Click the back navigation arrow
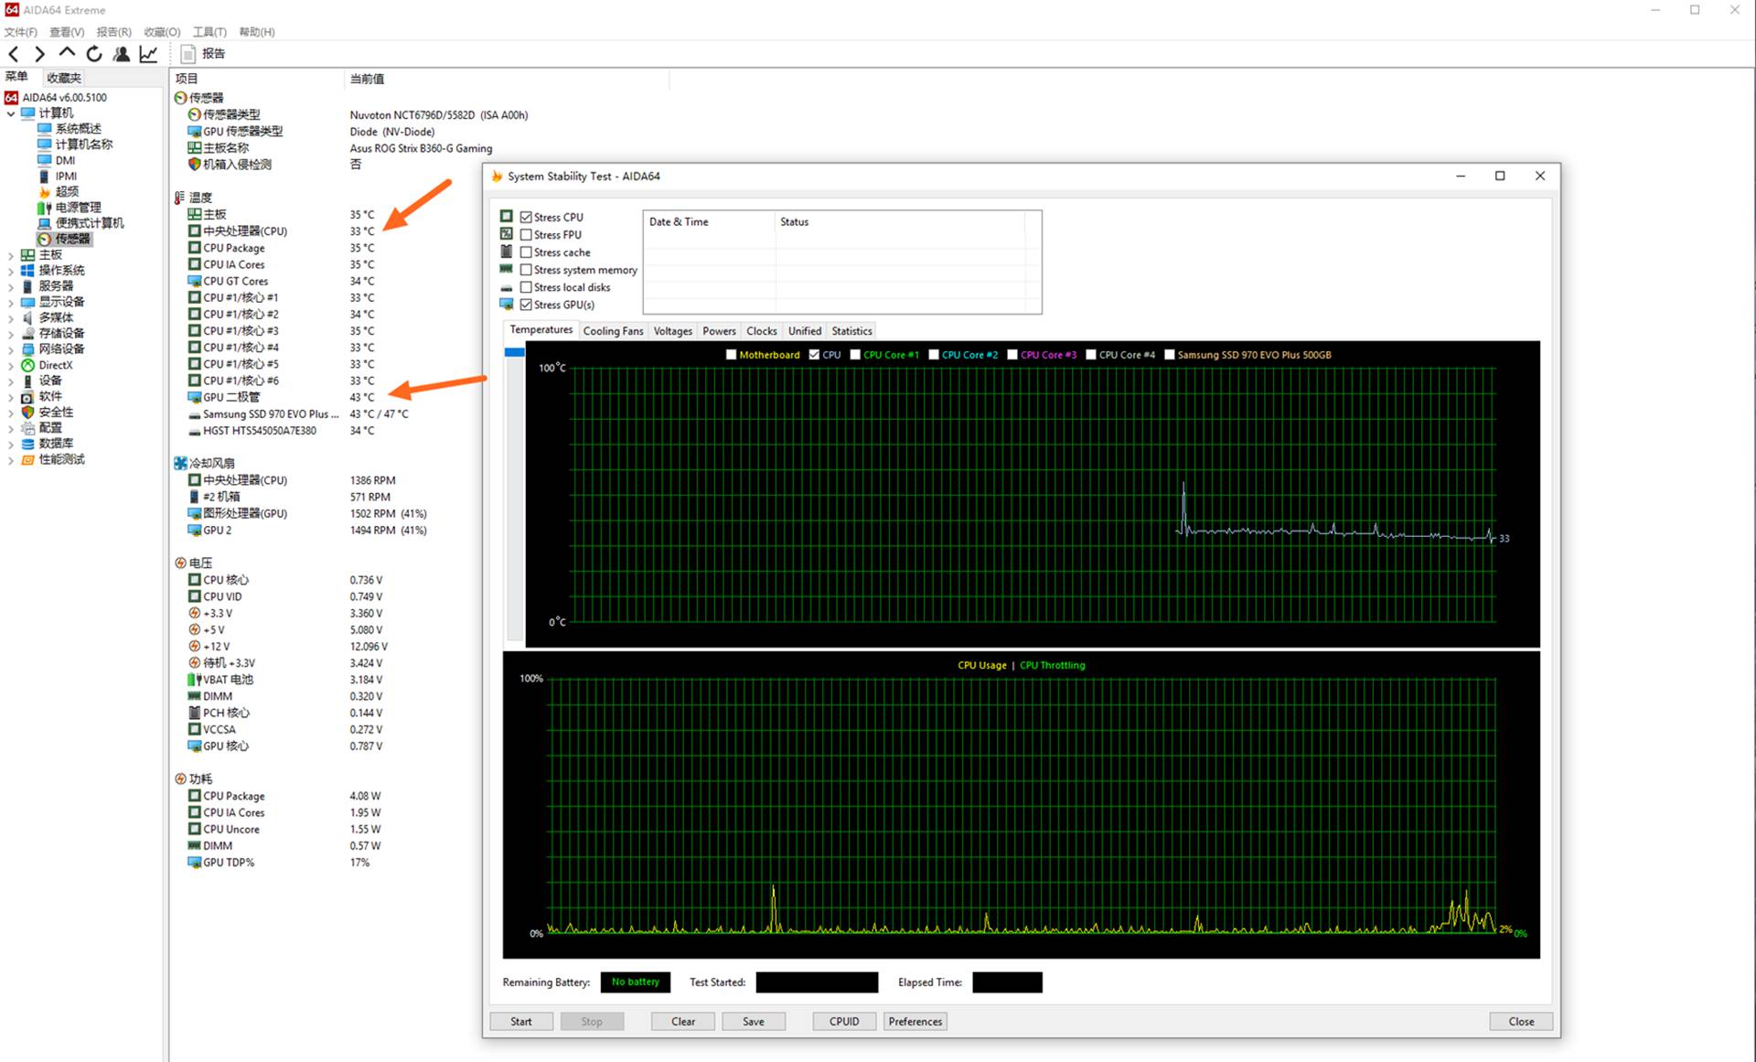The width and height of the screenshot is (1756, 1062). pos(14,54)
